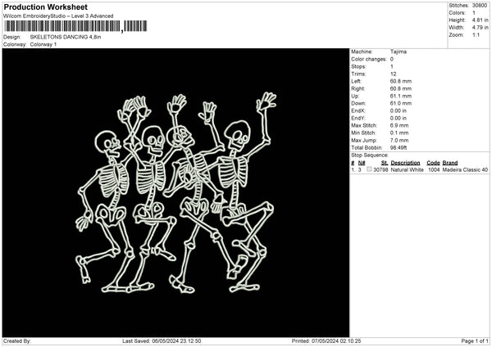The height and width of the screenshot is (347, 492).
Task: Click the Stitches value "30800"
Action: pyautogui.click(x=480, y=6)
